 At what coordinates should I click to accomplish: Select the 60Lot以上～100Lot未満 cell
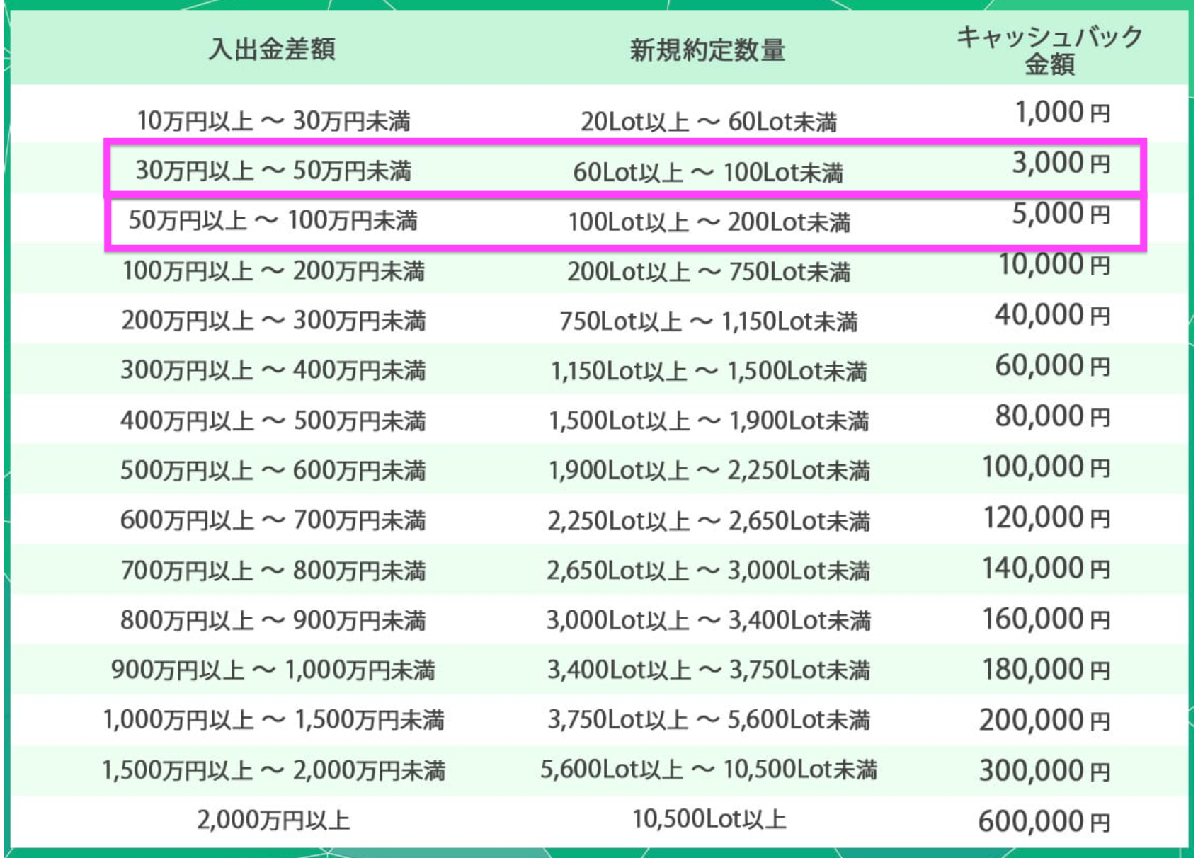click(x=708, y=172)
